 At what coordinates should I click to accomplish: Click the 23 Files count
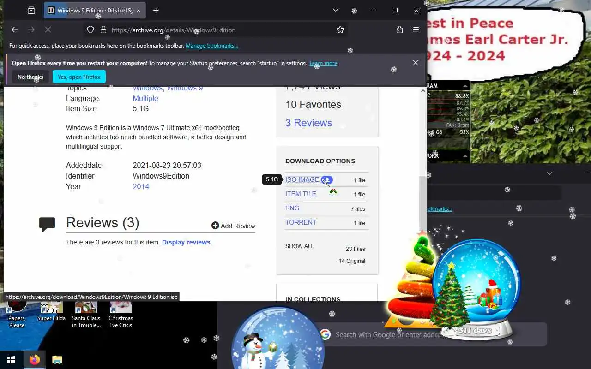(356, 249)
